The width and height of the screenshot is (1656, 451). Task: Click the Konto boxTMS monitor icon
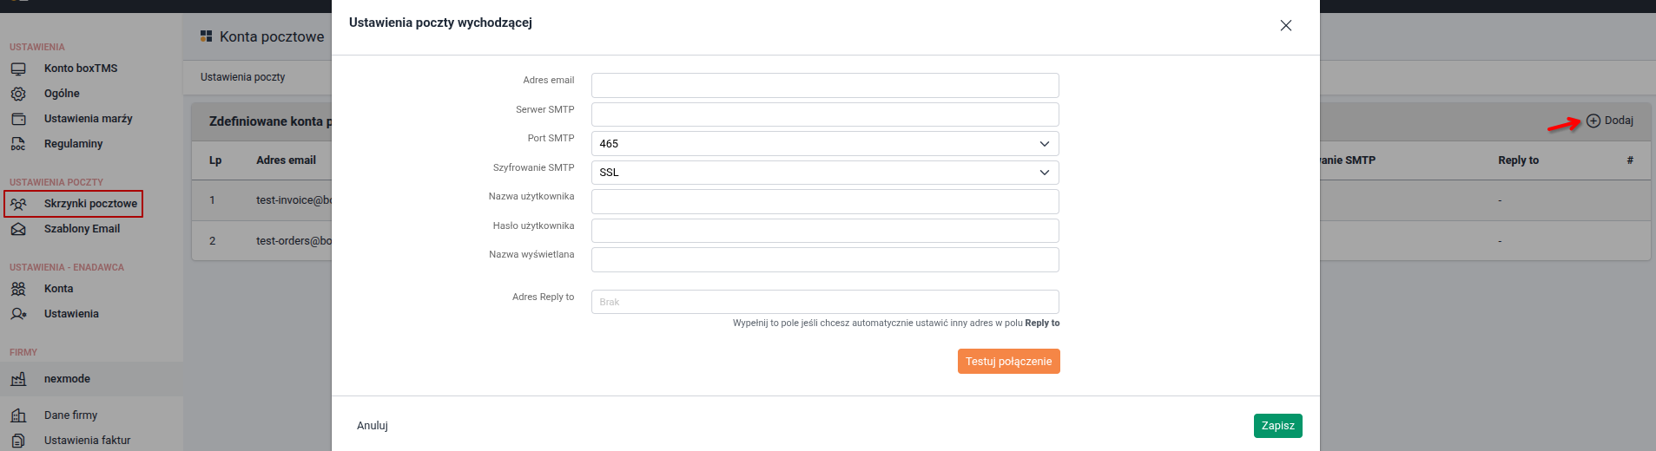tap(18, 69)
